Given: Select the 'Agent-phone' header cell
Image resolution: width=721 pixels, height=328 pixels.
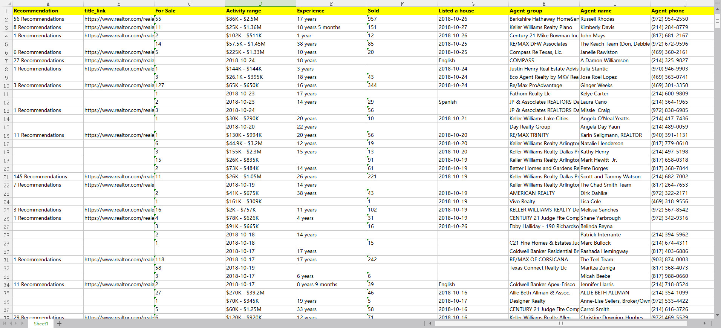Looking at the screenshot, I should pyautogui.click(x=682, y=11).
